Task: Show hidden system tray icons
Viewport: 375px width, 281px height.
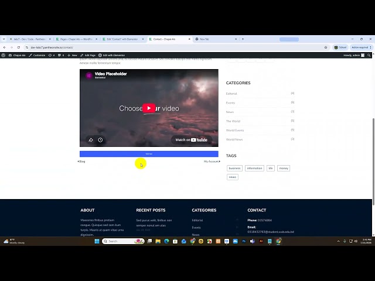Action: pos(339,241)
